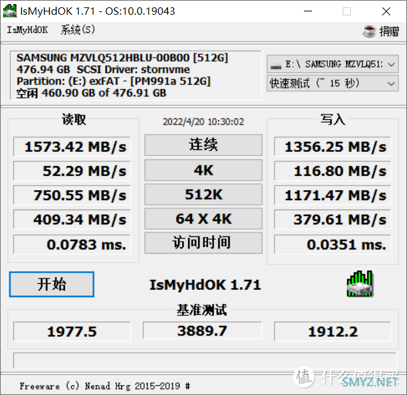This screenshot has width=407, height=395.
Task: Click the 空闲 460.90 GB of 476.91 GB line
Action: [91, 93]
